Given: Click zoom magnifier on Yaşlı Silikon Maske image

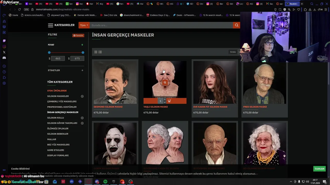Looking at the screenshot, I should (165, 82).
